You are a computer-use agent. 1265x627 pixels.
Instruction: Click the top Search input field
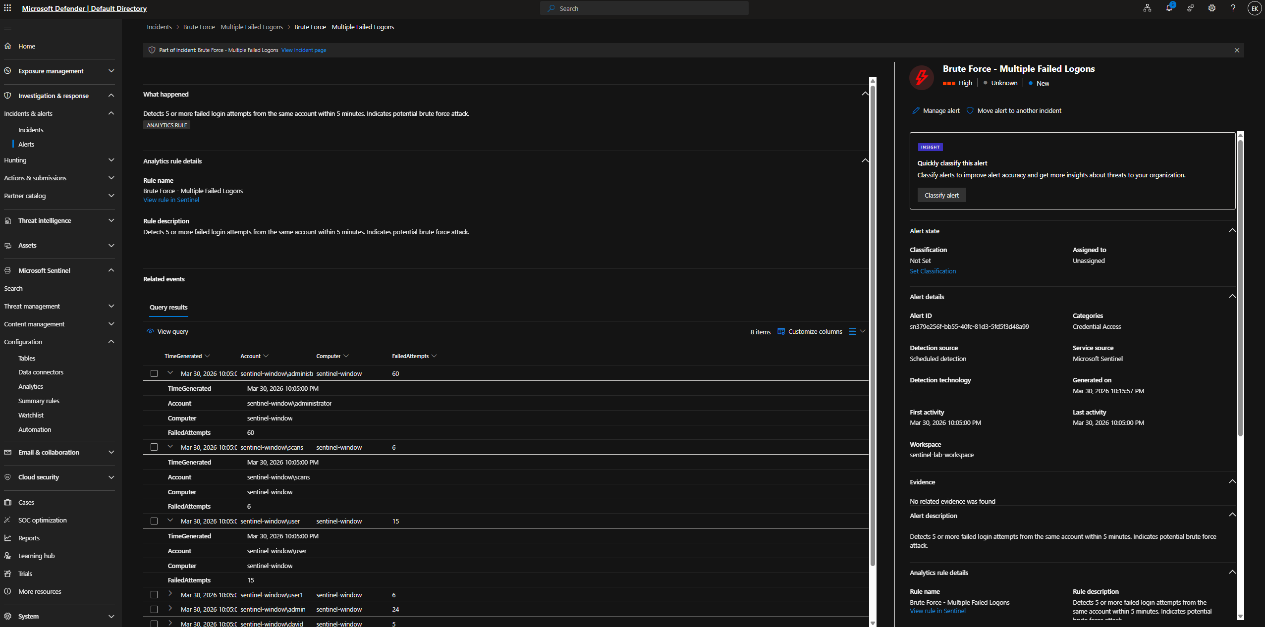tap(644, 8)
